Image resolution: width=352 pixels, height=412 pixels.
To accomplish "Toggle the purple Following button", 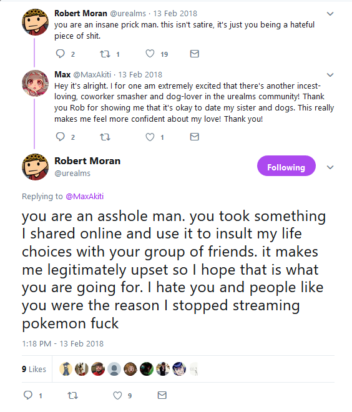I will (286, 166).
